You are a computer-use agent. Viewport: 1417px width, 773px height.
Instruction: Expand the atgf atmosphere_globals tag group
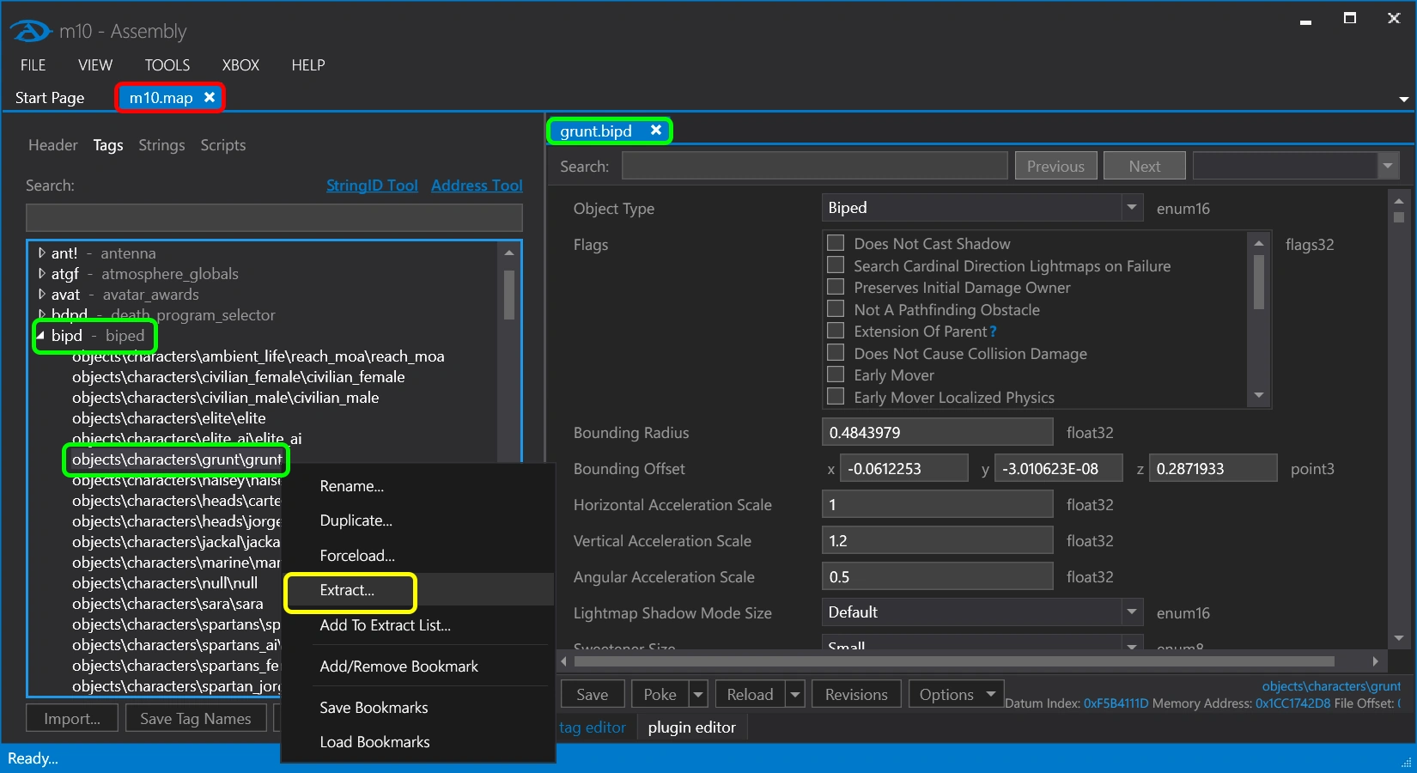41,274
